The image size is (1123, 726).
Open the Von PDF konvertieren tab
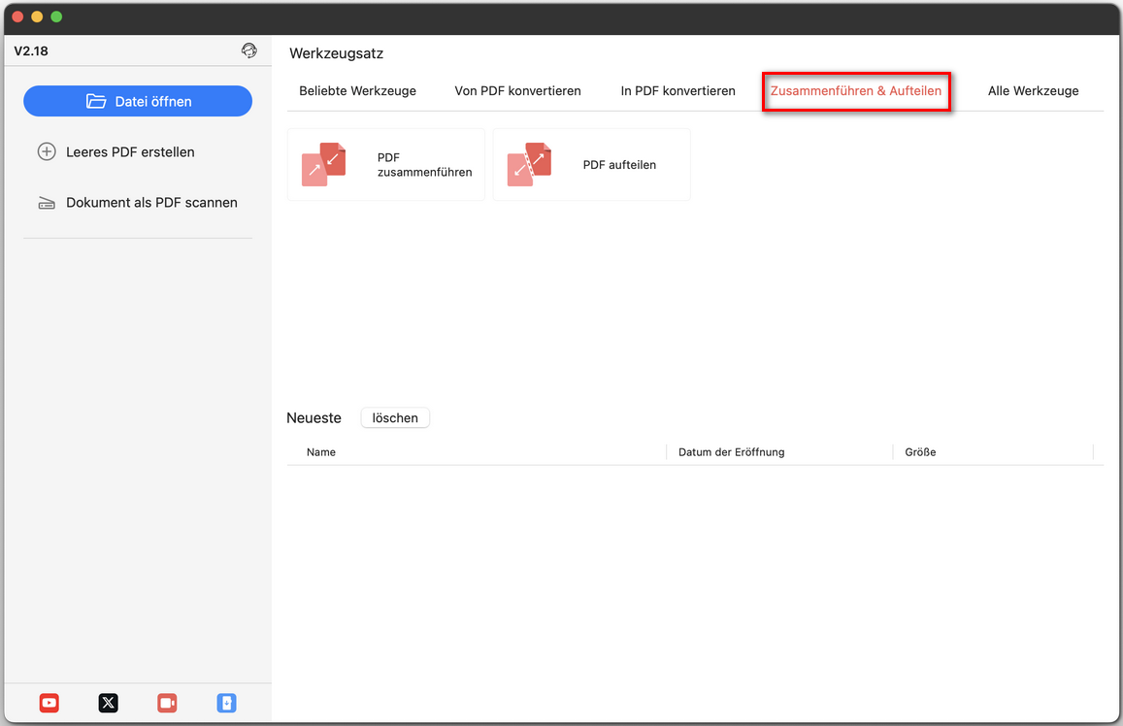tap(517, 90)
